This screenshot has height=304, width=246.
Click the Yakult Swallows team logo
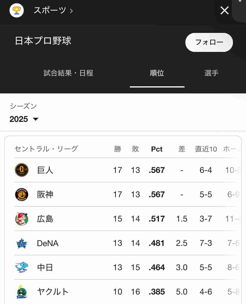click(x=22, y=292)
